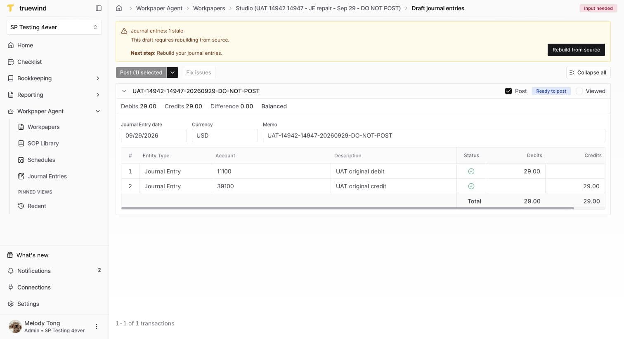This screenshot has height=339, width=624.
Task: Click the table's horizontal scrollbar
Action: [347, 208]
